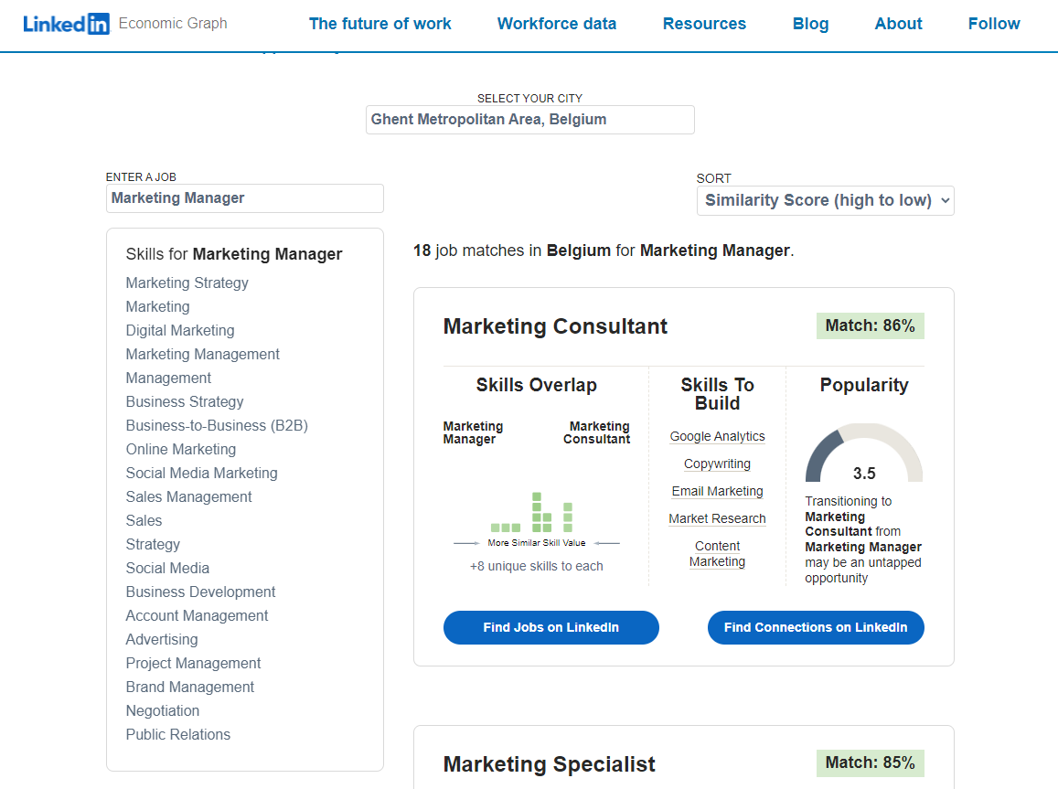Select Marketing Strategy in skills list

187,283
